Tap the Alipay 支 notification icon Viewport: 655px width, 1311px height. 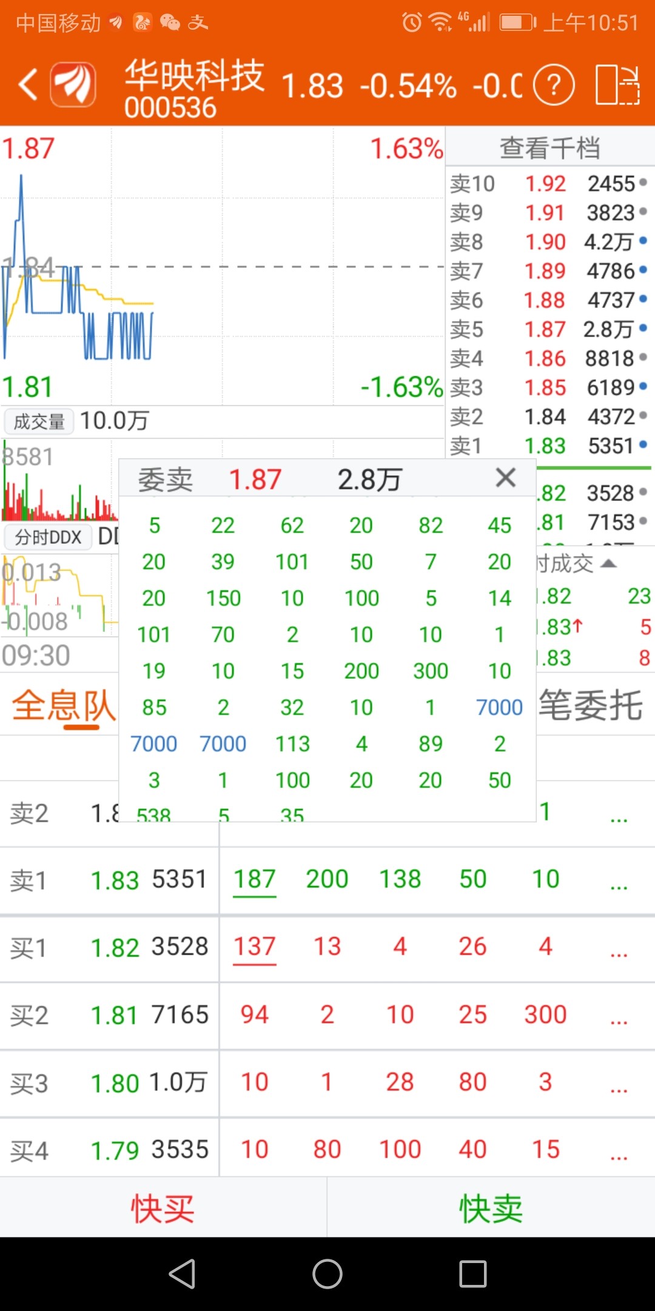[198, 22]
